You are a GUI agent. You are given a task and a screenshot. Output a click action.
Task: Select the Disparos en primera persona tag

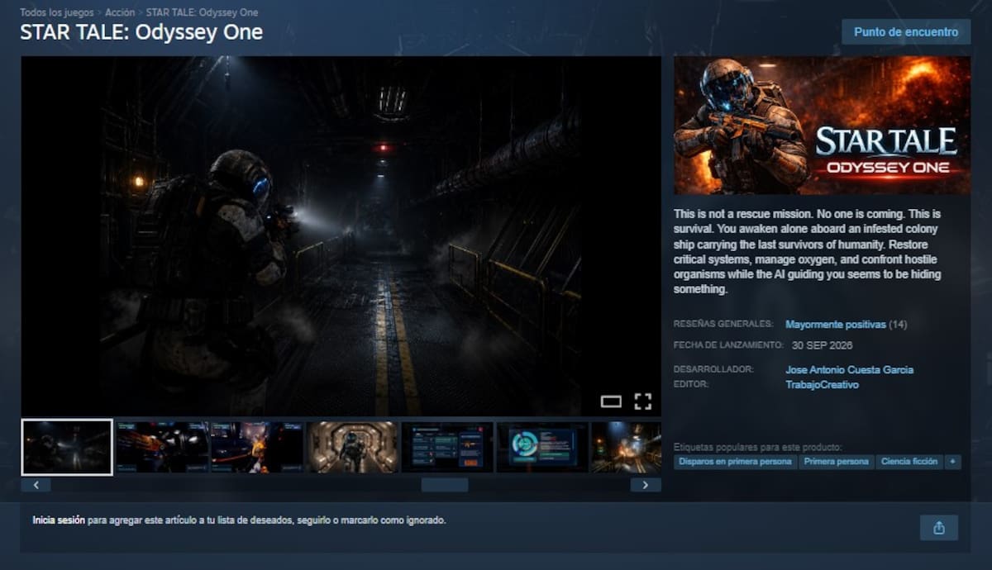point(736,462)
